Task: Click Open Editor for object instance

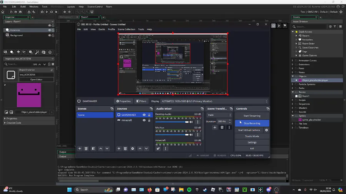Action: 36,80
